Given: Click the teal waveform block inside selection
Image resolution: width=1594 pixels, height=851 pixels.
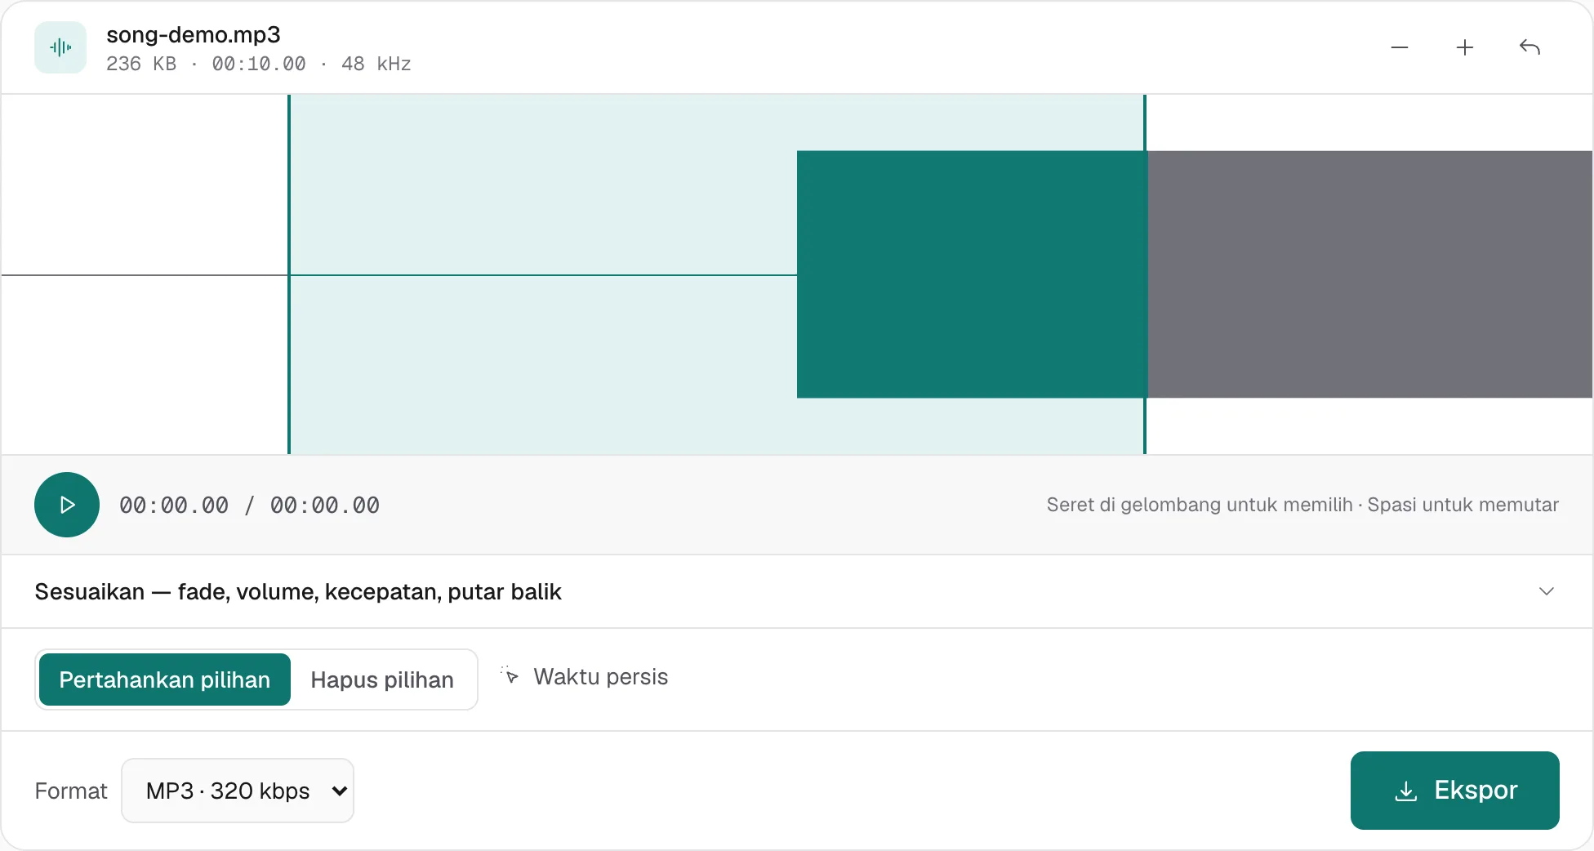Looking at the screenshot, I should (971, 274).
